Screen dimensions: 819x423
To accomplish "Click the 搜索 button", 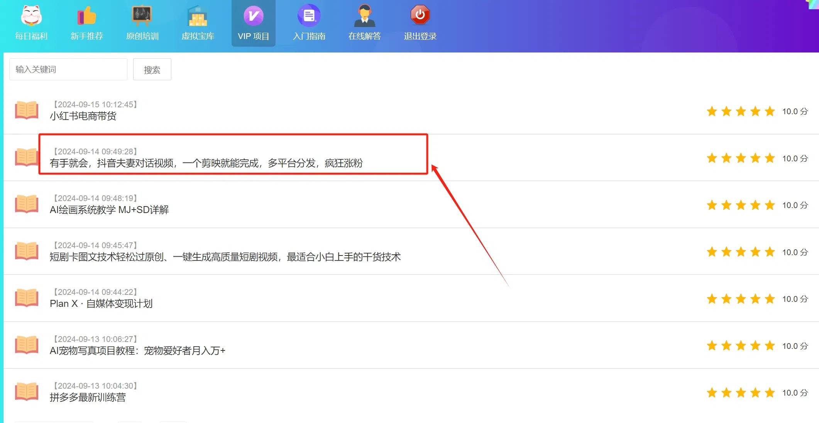I will (x=152, y=69).
